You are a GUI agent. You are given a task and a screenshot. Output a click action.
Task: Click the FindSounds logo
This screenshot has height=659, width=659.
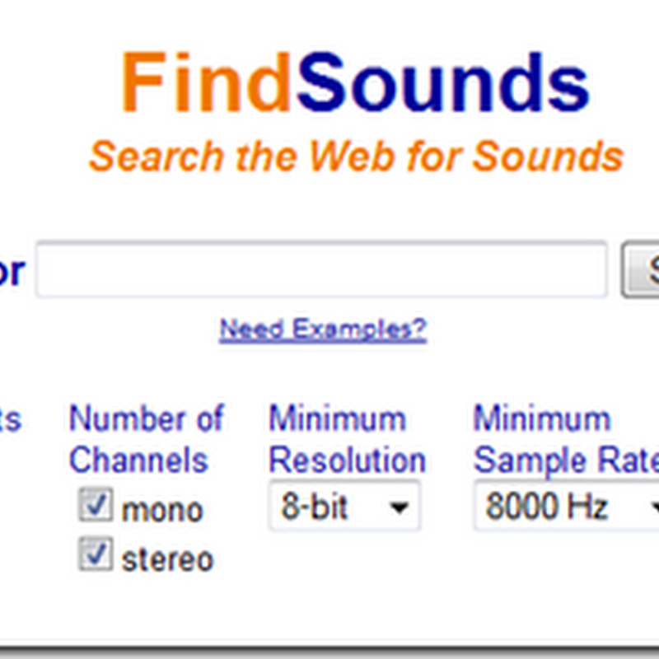(356, 82)
